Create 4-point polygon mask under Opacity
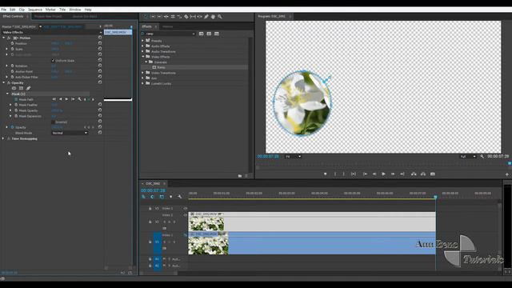Image resolution: width=512 pixels, height=288 pixels. pyautogui.click(x=22, y=88)
